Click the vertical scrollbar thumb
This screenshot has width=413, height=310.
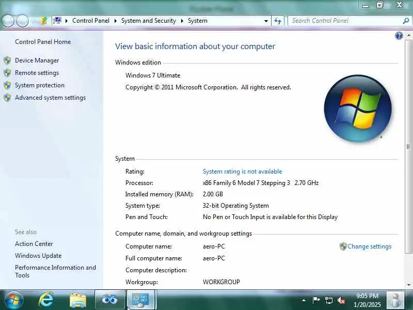click(408, 147)
